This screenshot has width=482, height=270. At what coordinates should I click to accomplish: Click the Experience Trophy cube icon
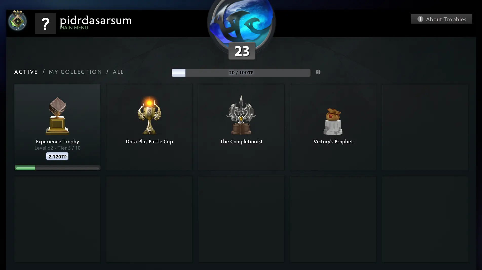(x=57, y=116)
